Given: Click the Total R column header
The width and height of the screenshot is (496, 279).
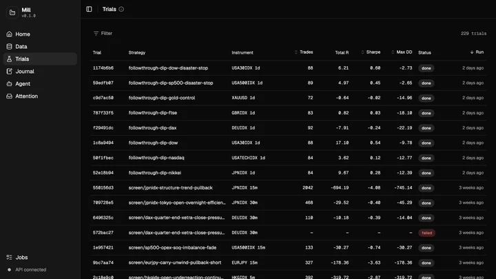Looking at the screenshot, I should coord(342,52).
